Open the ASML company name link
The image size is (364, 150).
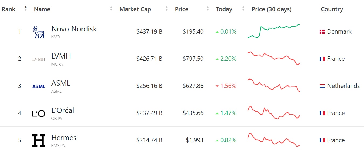coord(61,83)
